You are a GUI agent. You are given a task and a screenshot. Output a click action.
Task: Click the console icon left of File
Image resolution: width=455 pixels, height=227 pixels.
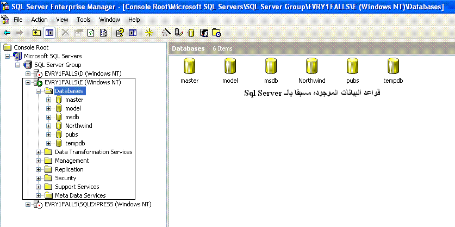[5, 20]
